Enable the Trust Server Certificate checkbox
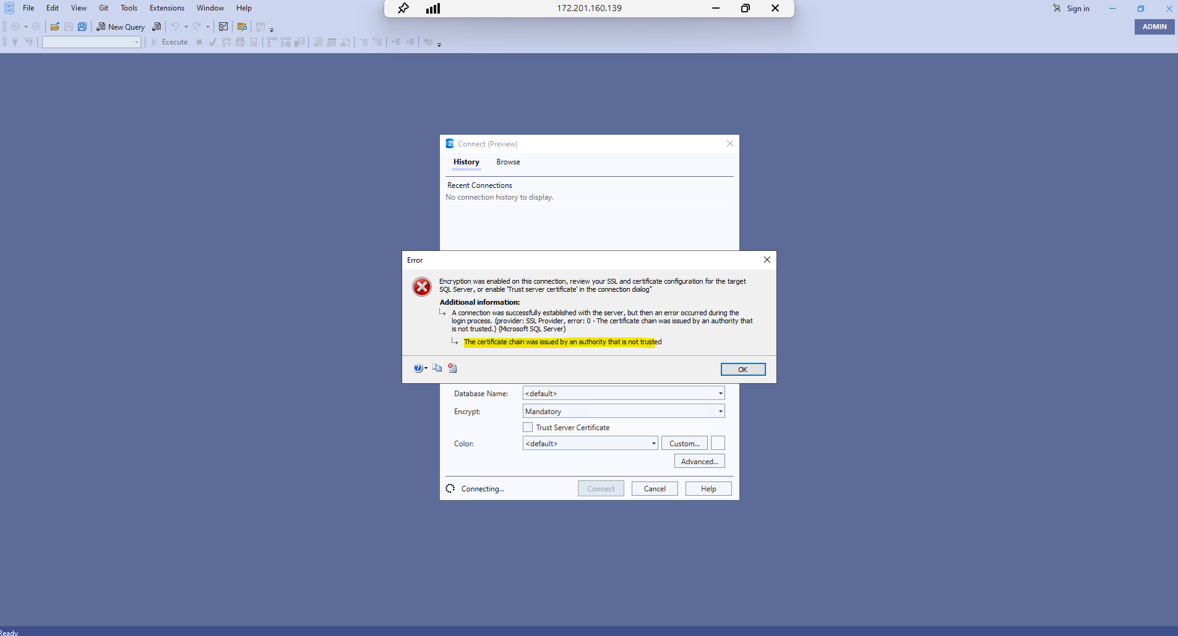The image size is (1178, 636). point(528,427)
